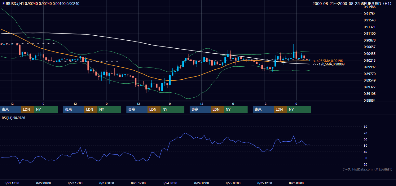Pick the 0.90878 price axis value
The height and width of the screenshot is (186, 396).
point(370,40)
